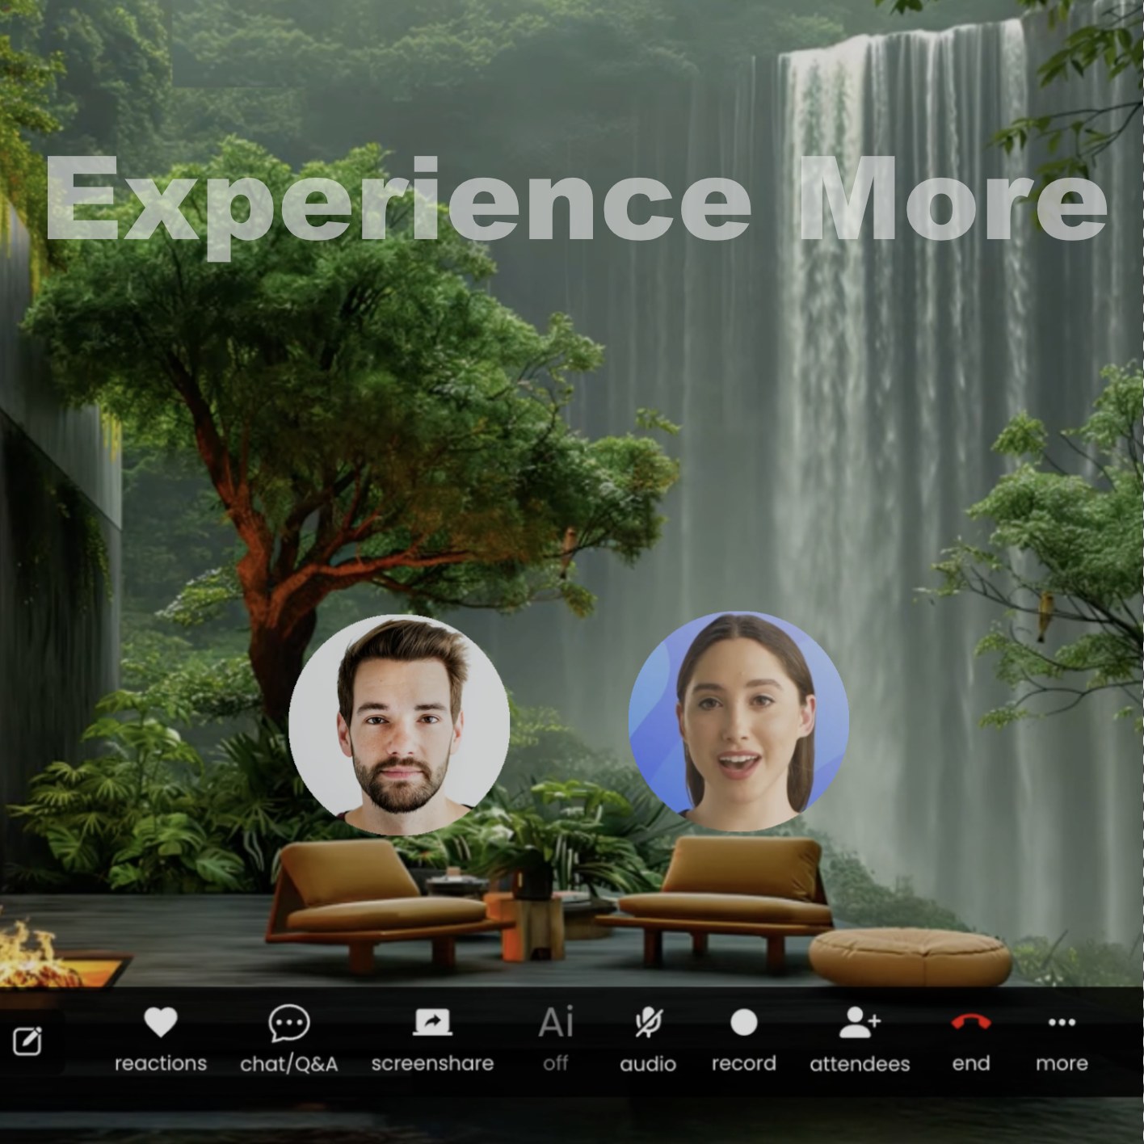Click the heart reactions icon

click(x=160, y=1023)
